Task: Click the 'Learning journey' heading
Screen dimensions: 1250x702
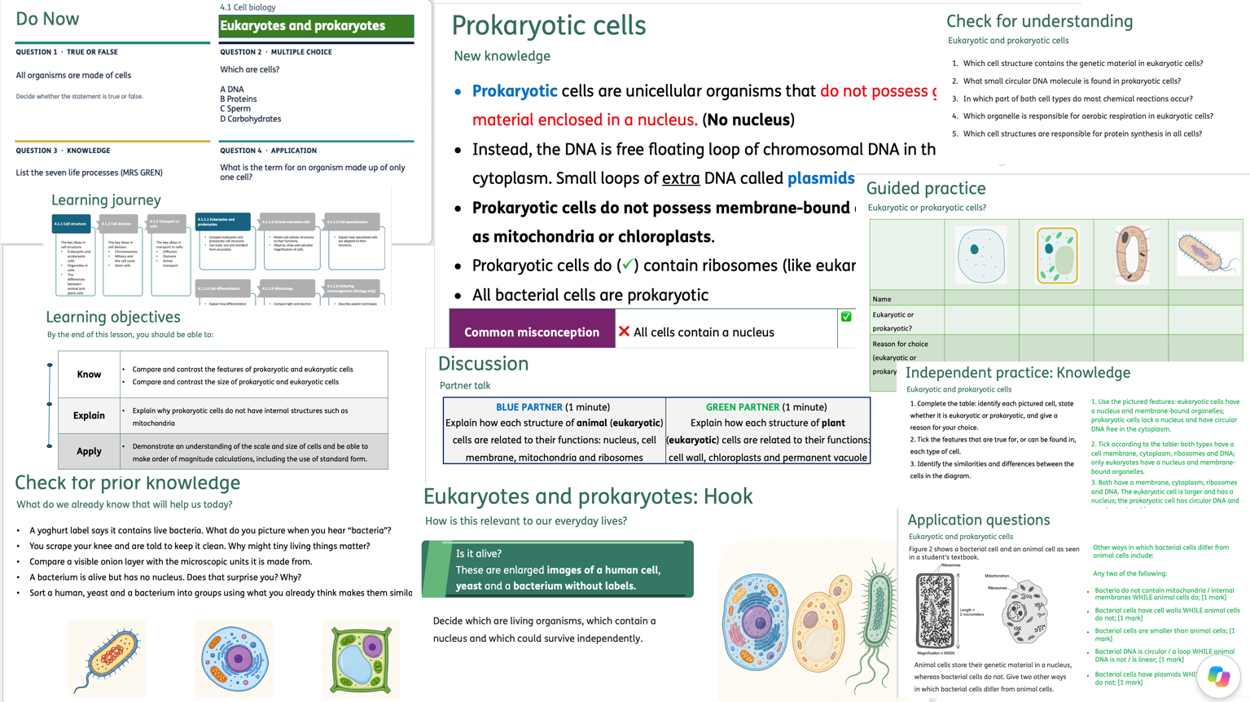Action: (106, 200)
